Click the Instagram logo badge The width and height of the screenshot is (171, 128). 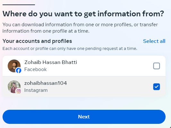(19, 91)
